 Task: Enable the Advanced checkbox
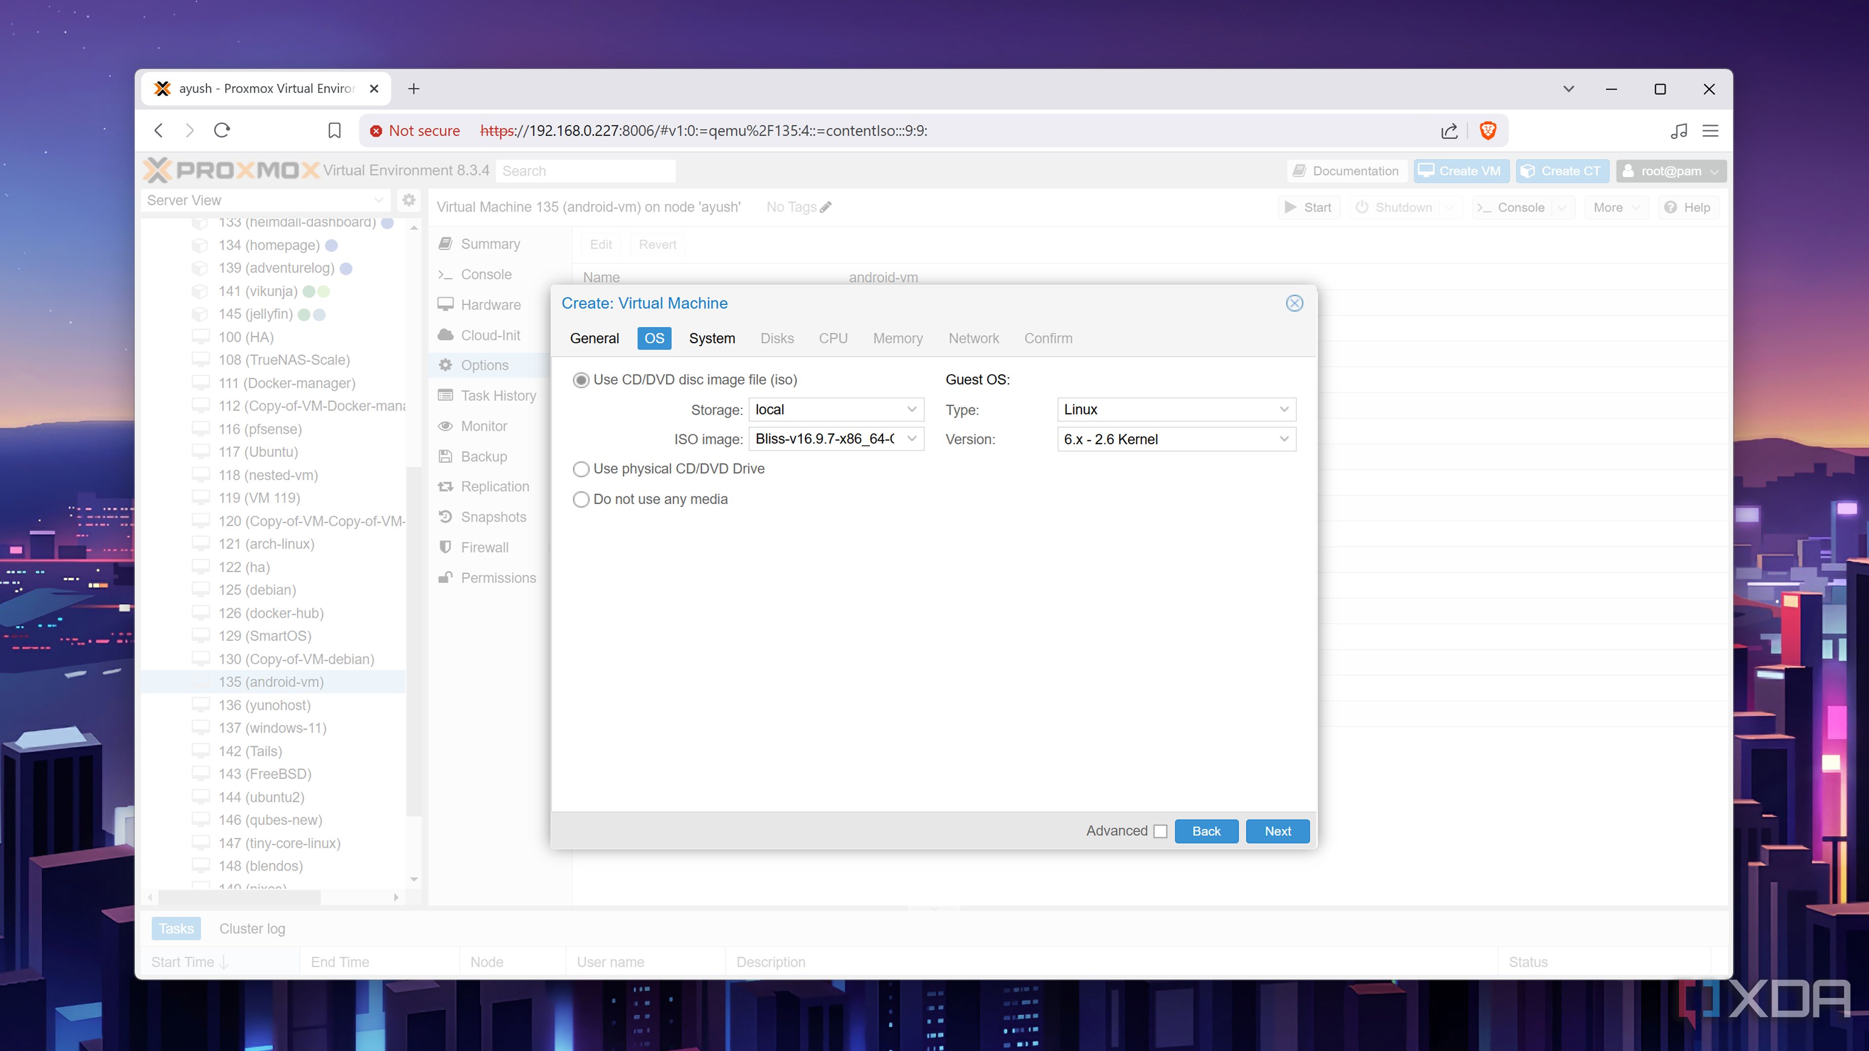tap(1161, 832)
